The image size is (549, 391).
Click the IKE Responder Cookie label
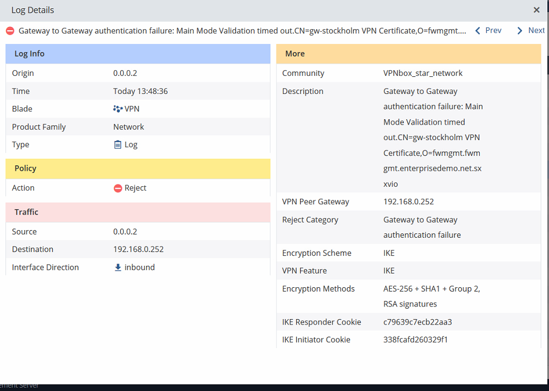tap(321, 322)
